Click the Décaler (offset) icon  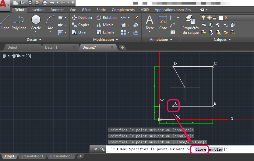coord(136,32)
